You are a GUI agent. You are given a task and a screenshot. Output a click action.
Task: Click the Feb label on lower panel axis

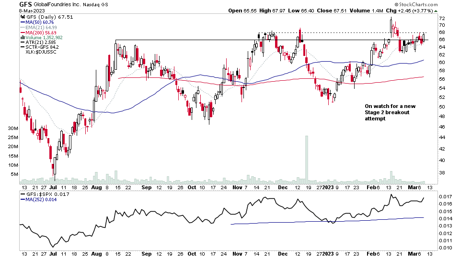point(371,254)
